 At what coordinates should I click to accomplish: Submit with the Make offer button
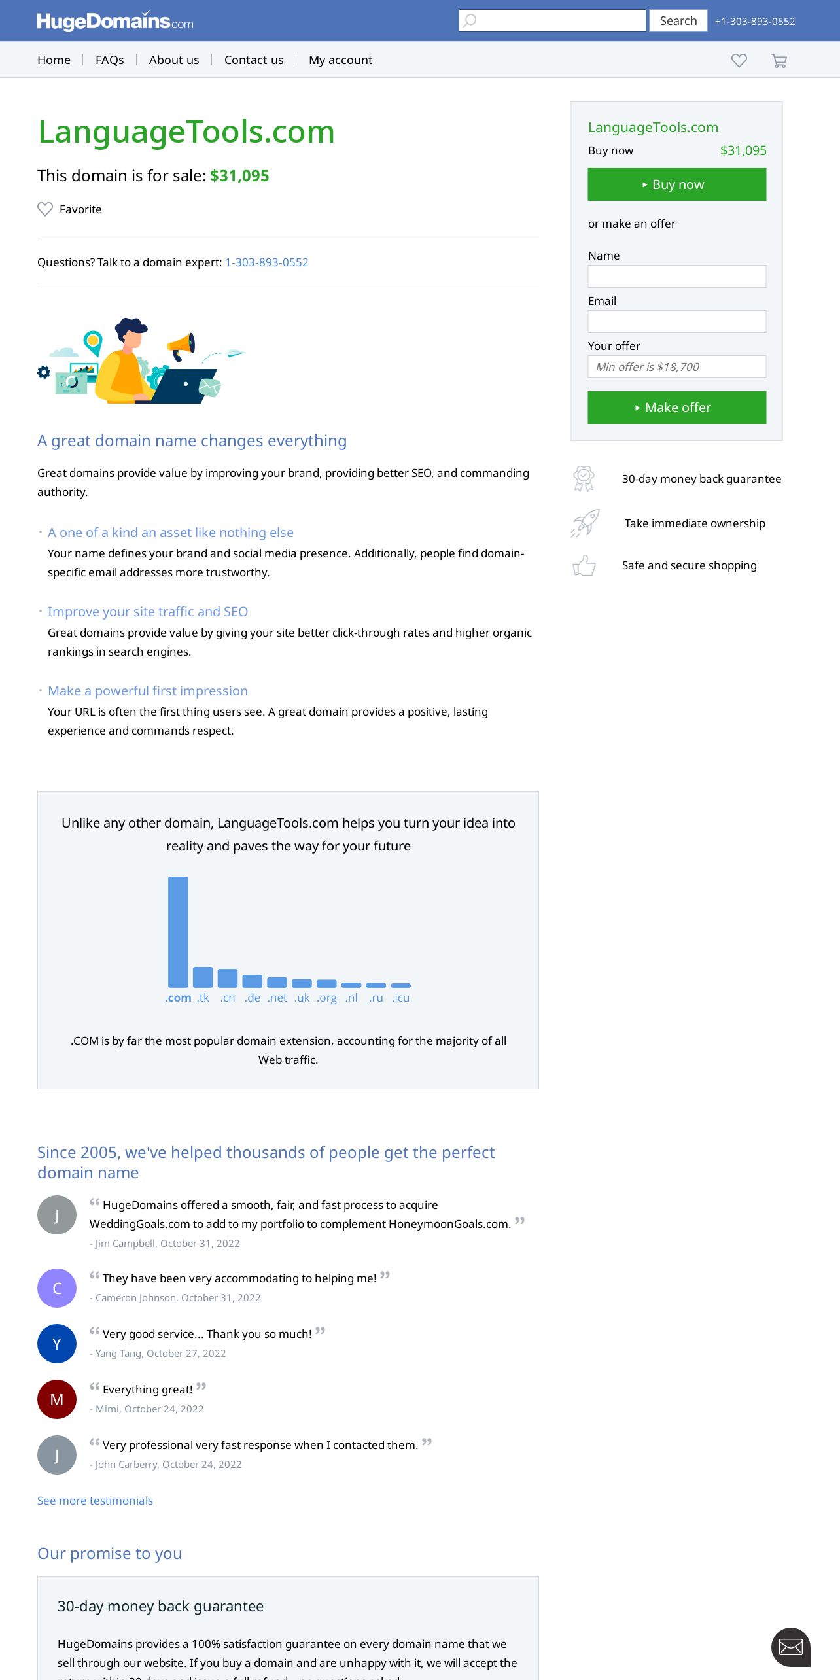(x=676, y=408)
